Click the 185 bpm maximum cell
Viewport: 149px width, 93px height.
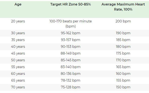(x=123, y=40)
